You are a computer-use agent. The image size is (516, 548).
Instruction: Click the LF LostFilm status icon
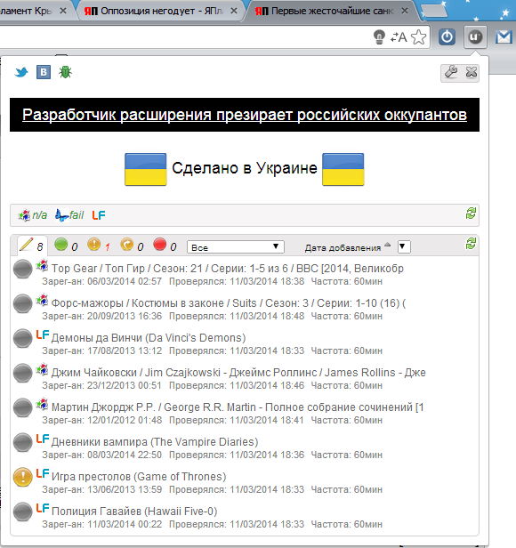99,215
